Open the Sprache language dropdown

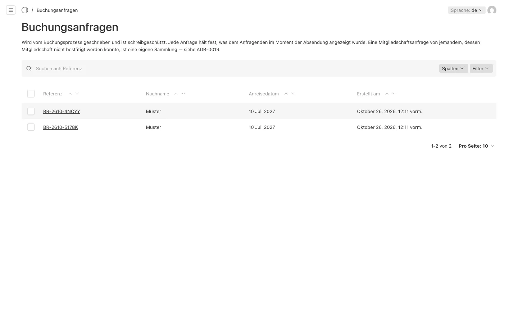(x=467, y=10)
